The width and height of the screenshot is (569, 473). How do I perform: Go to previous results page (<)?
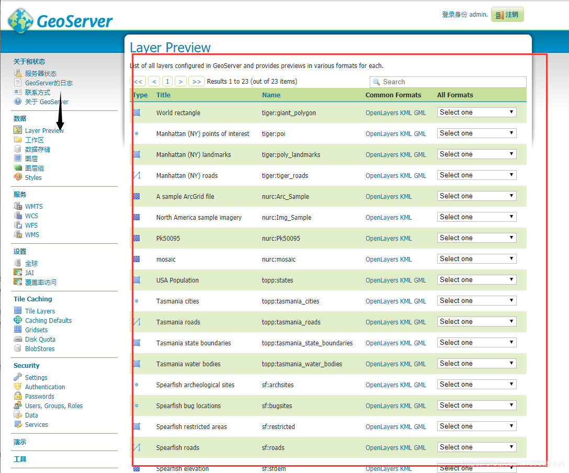154,81
